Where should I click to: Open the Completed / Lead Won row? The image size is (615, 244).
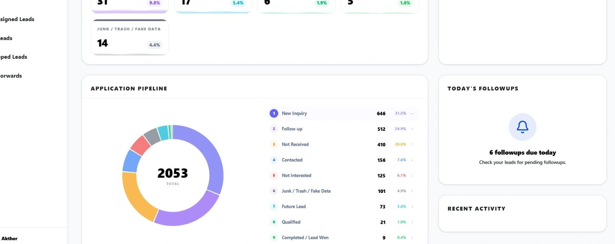click(342, 237)
